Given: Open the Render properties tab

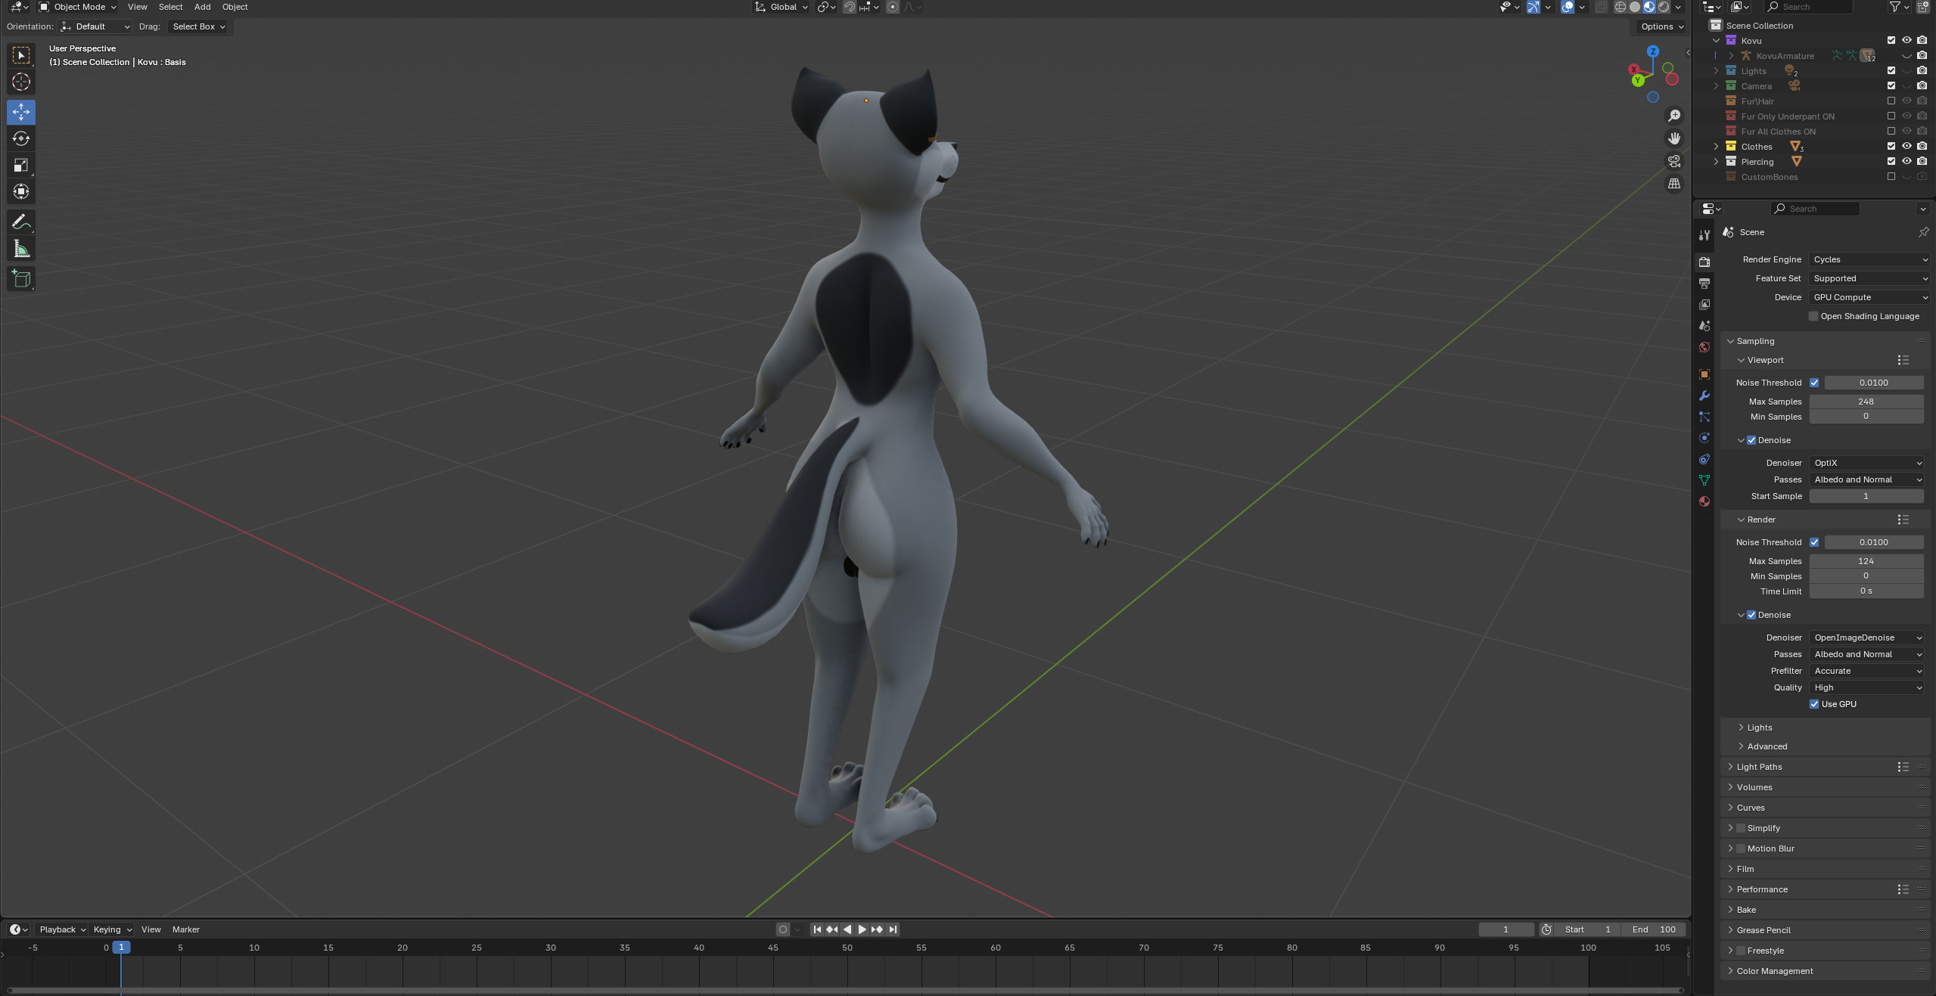Looking at the screenshot, I should tap(1704, 262).
